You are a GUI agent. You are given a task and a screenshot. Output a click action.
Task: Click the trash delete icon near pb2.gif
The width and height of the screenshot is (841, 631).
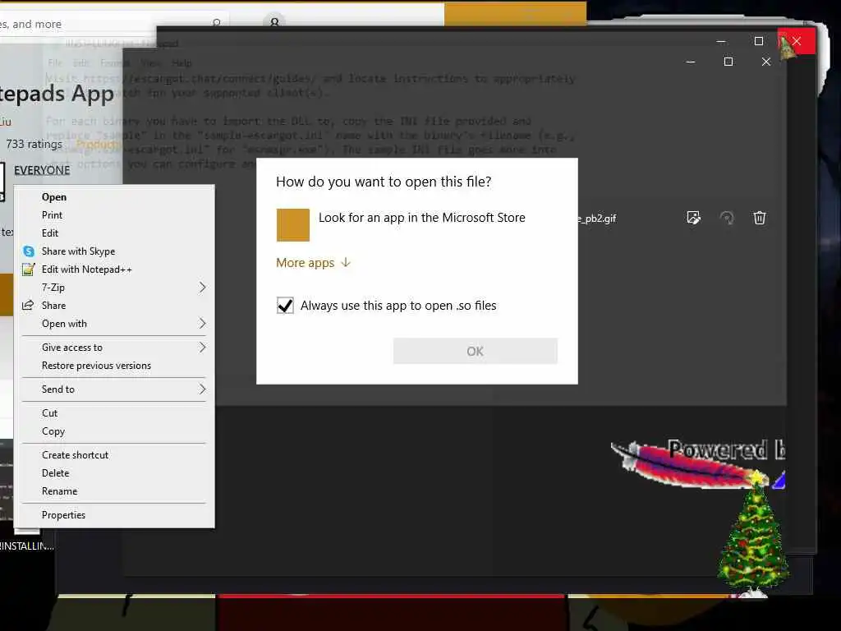coord(760,218)
